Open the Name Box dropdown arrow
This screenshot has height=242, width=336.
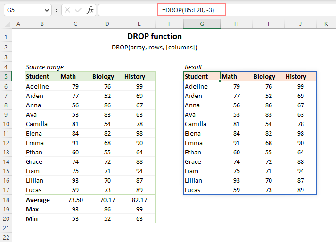[47, 10]
